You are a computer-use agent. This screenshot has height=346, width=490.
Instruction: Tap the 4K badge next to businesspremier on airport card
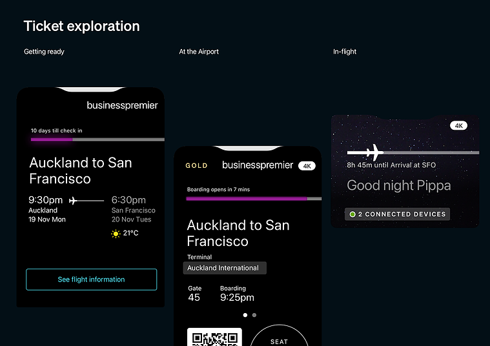point(307,166)
